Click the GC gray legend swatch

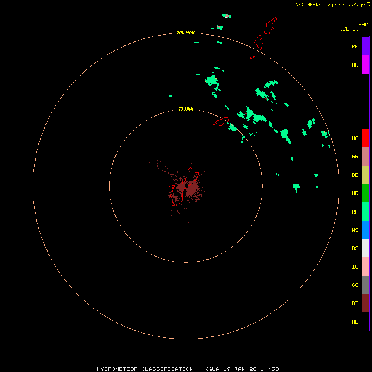pos(365,285)
